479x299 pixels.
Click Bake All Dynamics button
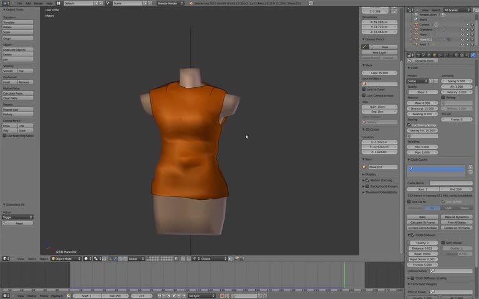click(457, 217)
